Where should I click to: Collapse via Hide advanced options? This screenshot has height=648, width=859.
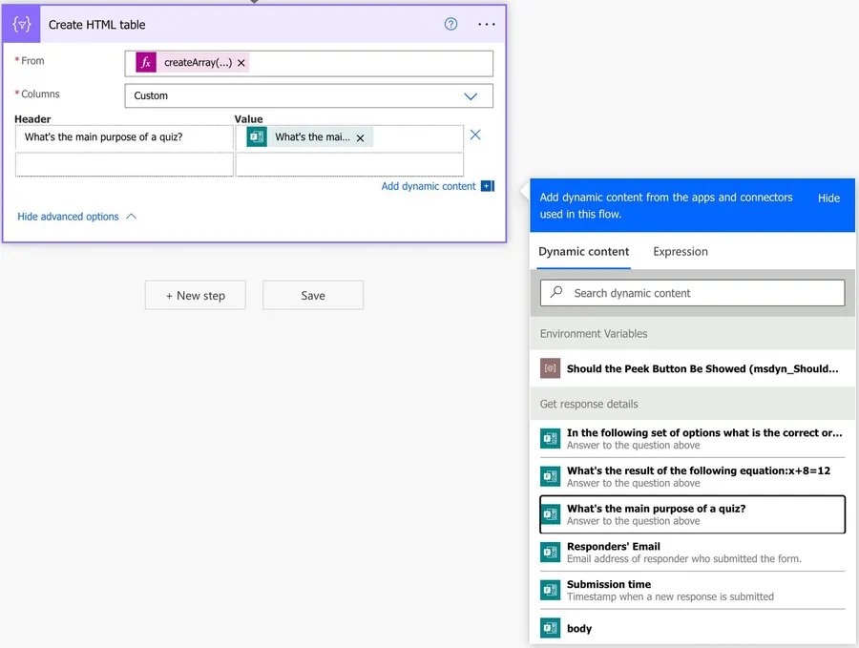coord(76,217)
